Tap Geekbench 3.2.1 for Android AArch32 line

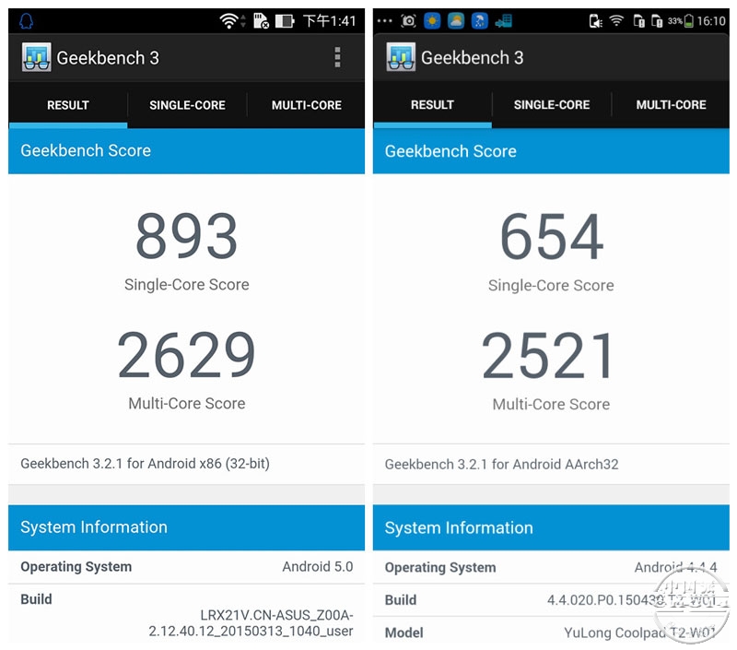pos(501,465)
